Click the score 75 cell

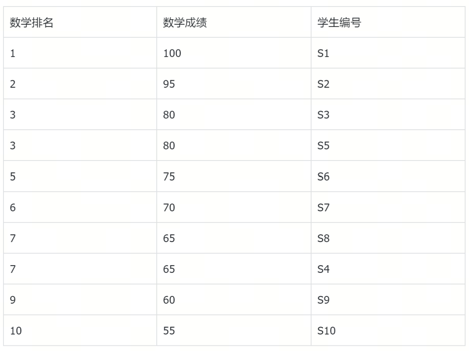[169, 177]
